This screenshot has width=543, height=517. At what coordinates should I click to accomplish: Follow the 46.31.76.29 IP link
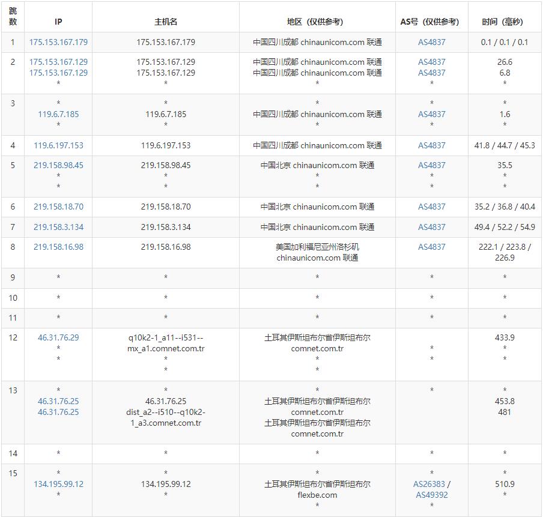58,337
